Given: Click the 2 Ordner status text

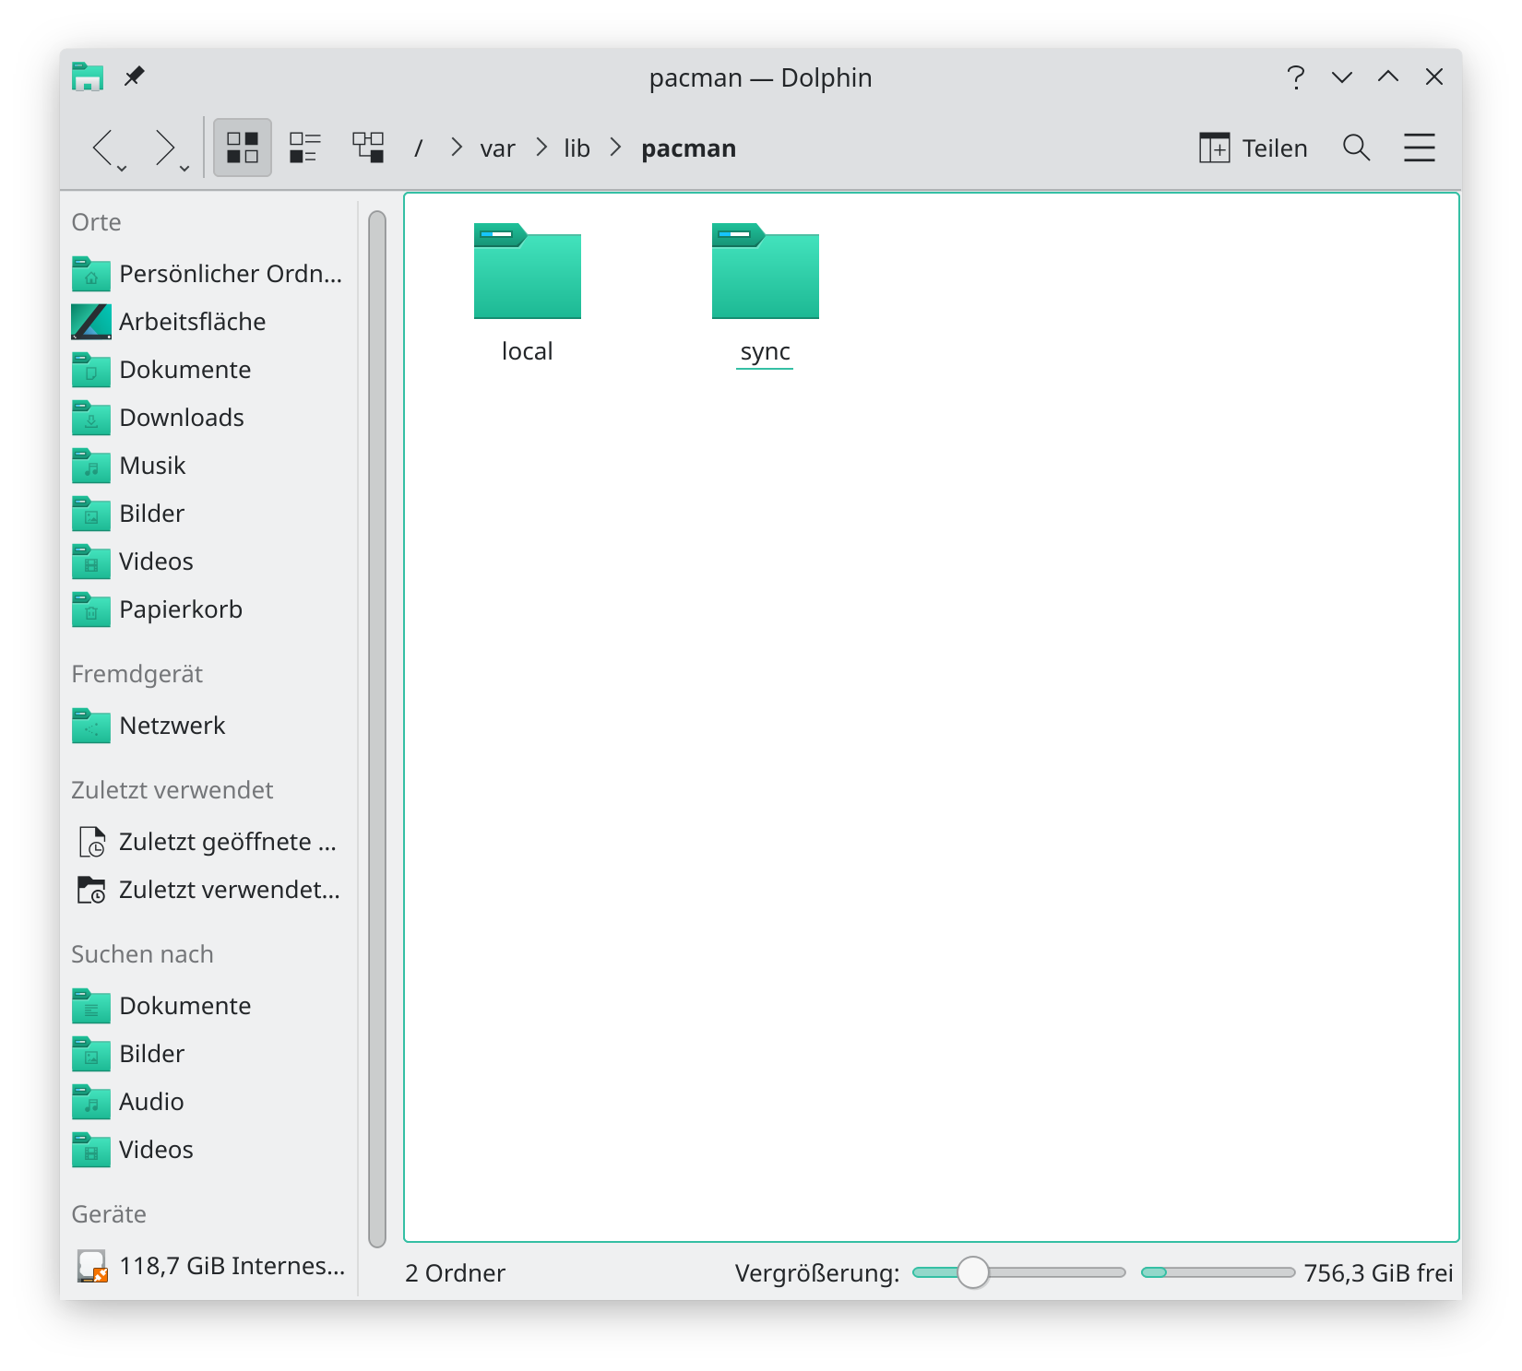Looking at the screenshot, I should 455,1273.
